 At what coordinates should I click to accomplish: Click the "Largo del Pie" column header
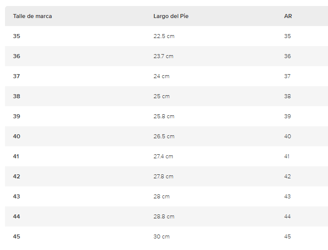[x=171, y=16]
